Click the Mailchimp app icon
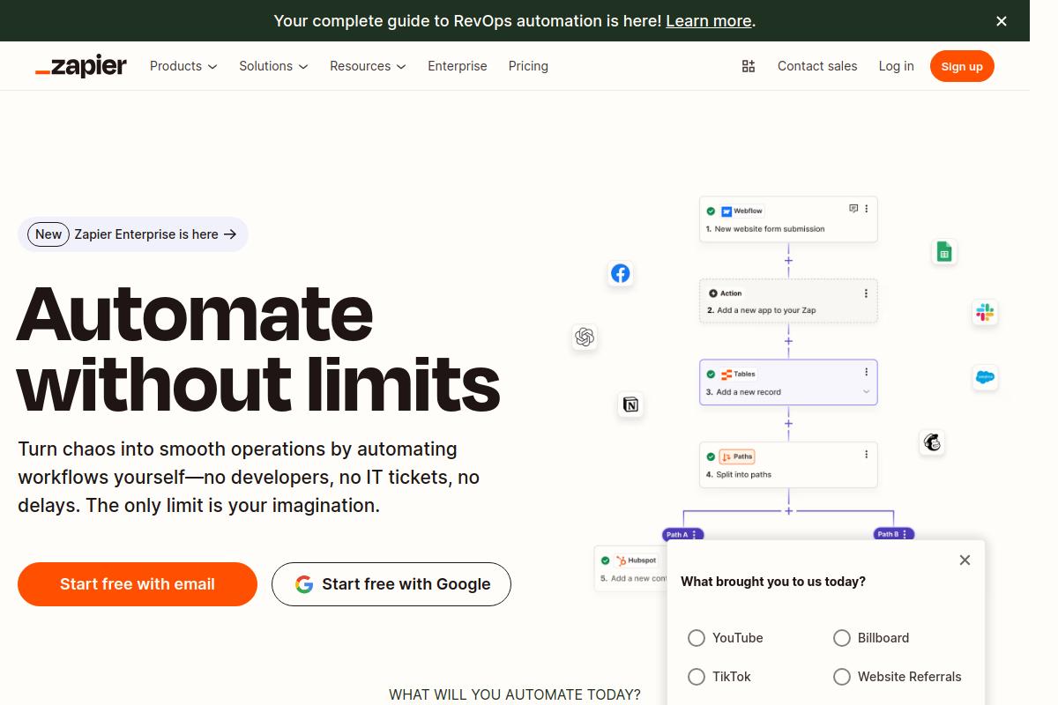The width and height of the screenshot is (1058, 705). click(x=932, y=442)
